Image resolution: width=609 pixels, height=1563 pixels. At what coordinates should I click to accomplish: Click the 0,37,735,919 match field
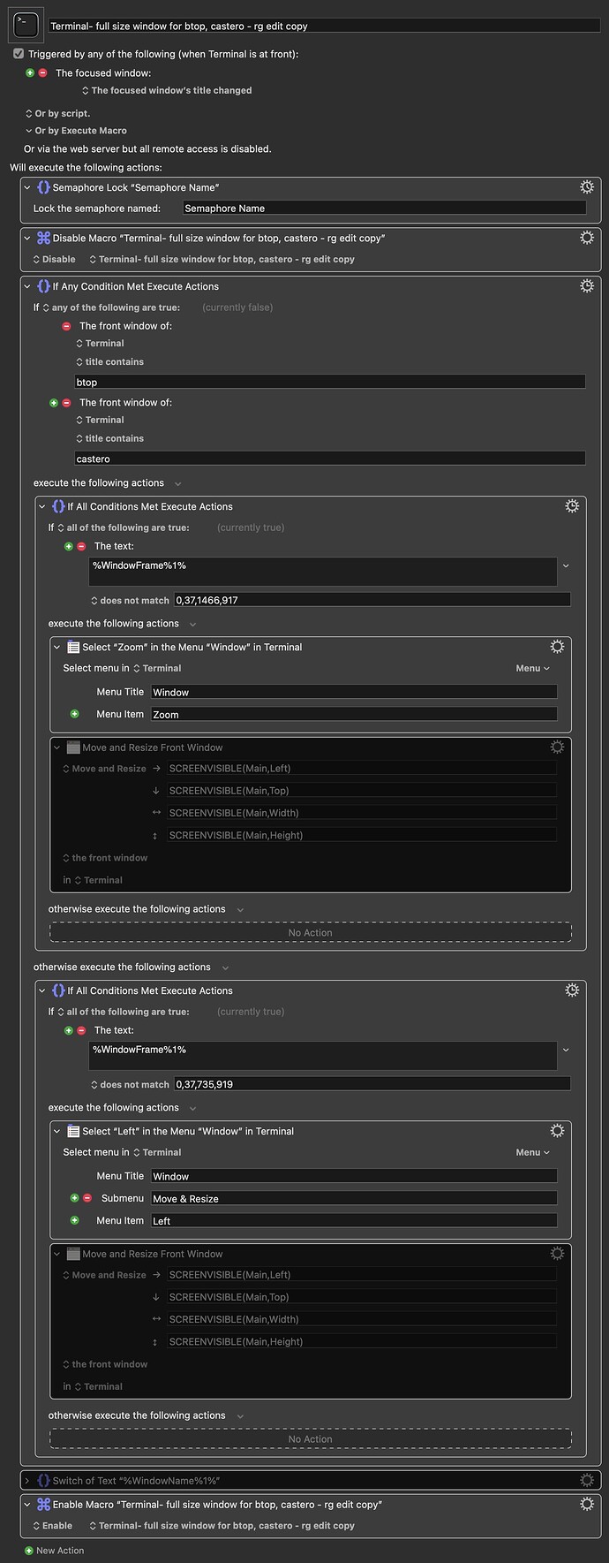(x=372, y=1083)
